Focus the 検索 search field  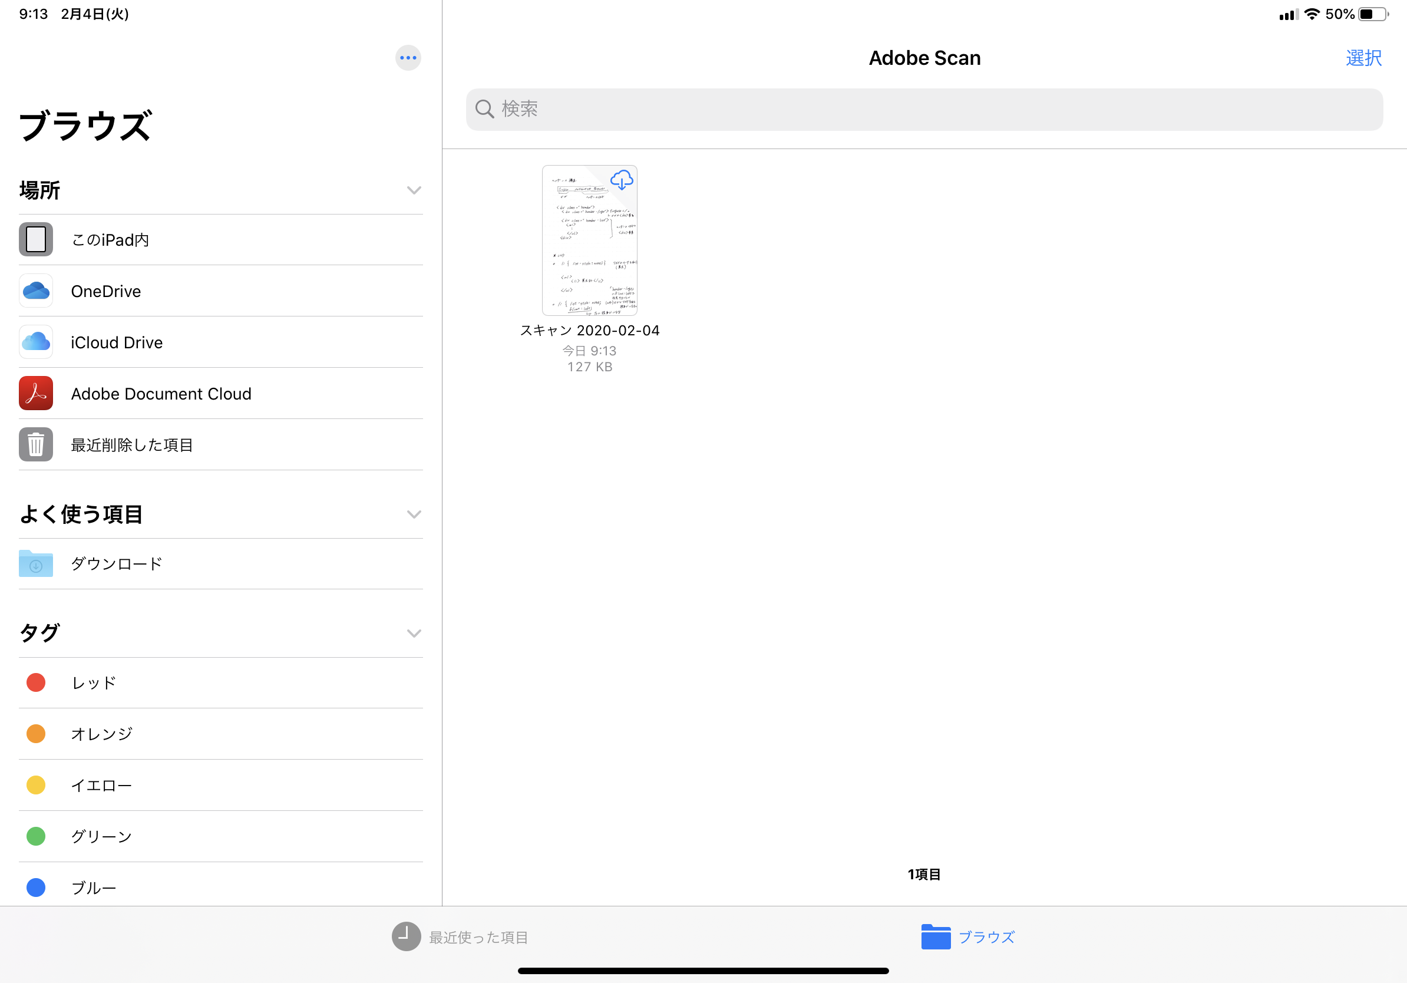coord(924,109)
